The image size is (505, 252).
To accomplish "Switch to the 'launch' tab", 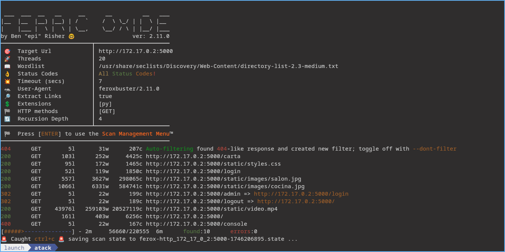I will pyautogui.click(x=14, y=248).
